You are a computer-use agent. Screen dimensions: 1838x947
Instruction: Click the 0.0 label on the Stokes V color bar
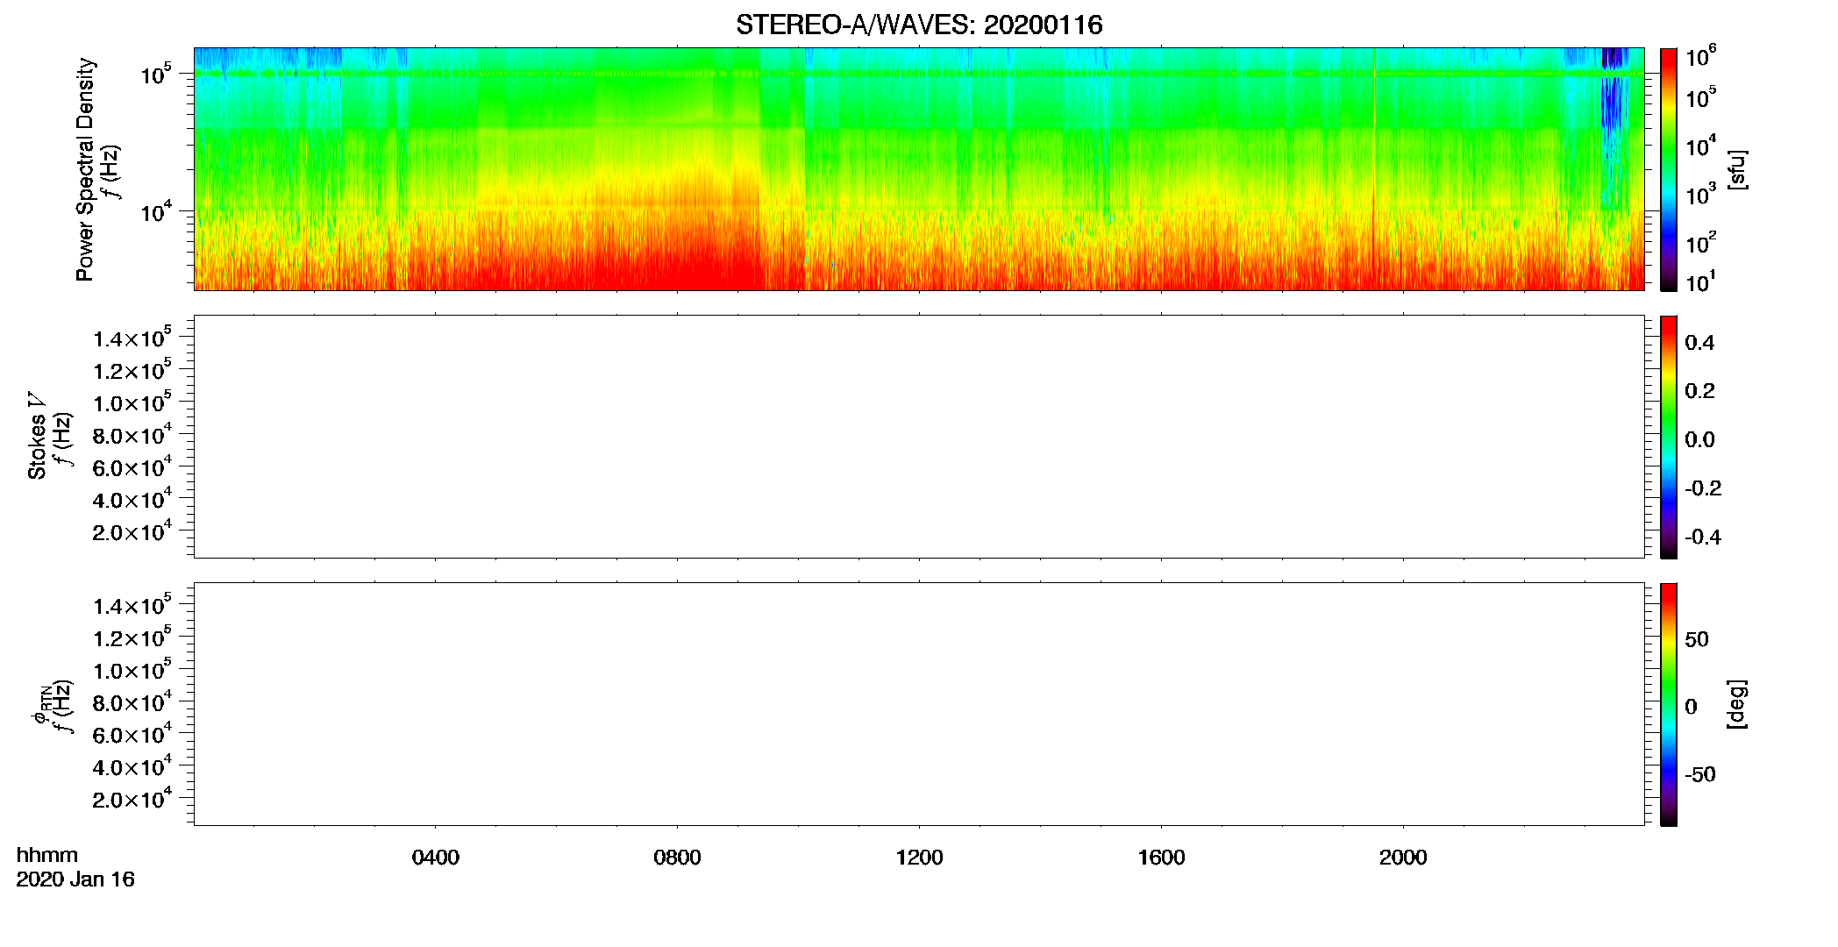[x=1699, y=440]
